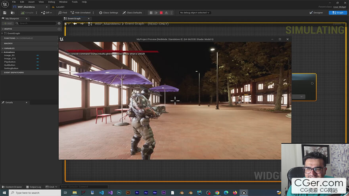This screenshot has width=349, height=196.
Task: Click the Compile button
Action: 27,13
